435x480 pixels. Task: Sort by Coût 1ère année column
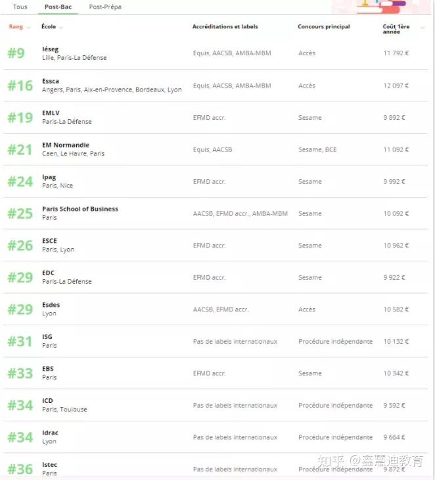(x=396, y=29)
